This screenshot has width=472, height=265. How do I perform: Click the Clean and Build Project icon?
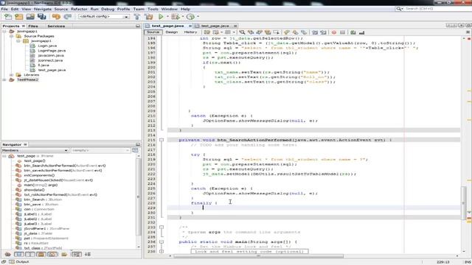pos(148,17)
